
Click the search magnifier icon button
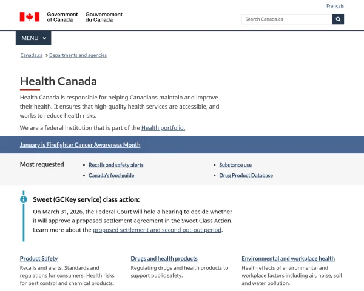[338, 19]
